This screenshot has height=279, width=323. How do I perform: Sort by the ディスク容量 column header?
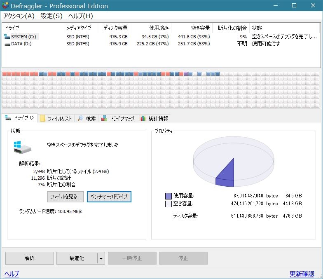point(114,28)
